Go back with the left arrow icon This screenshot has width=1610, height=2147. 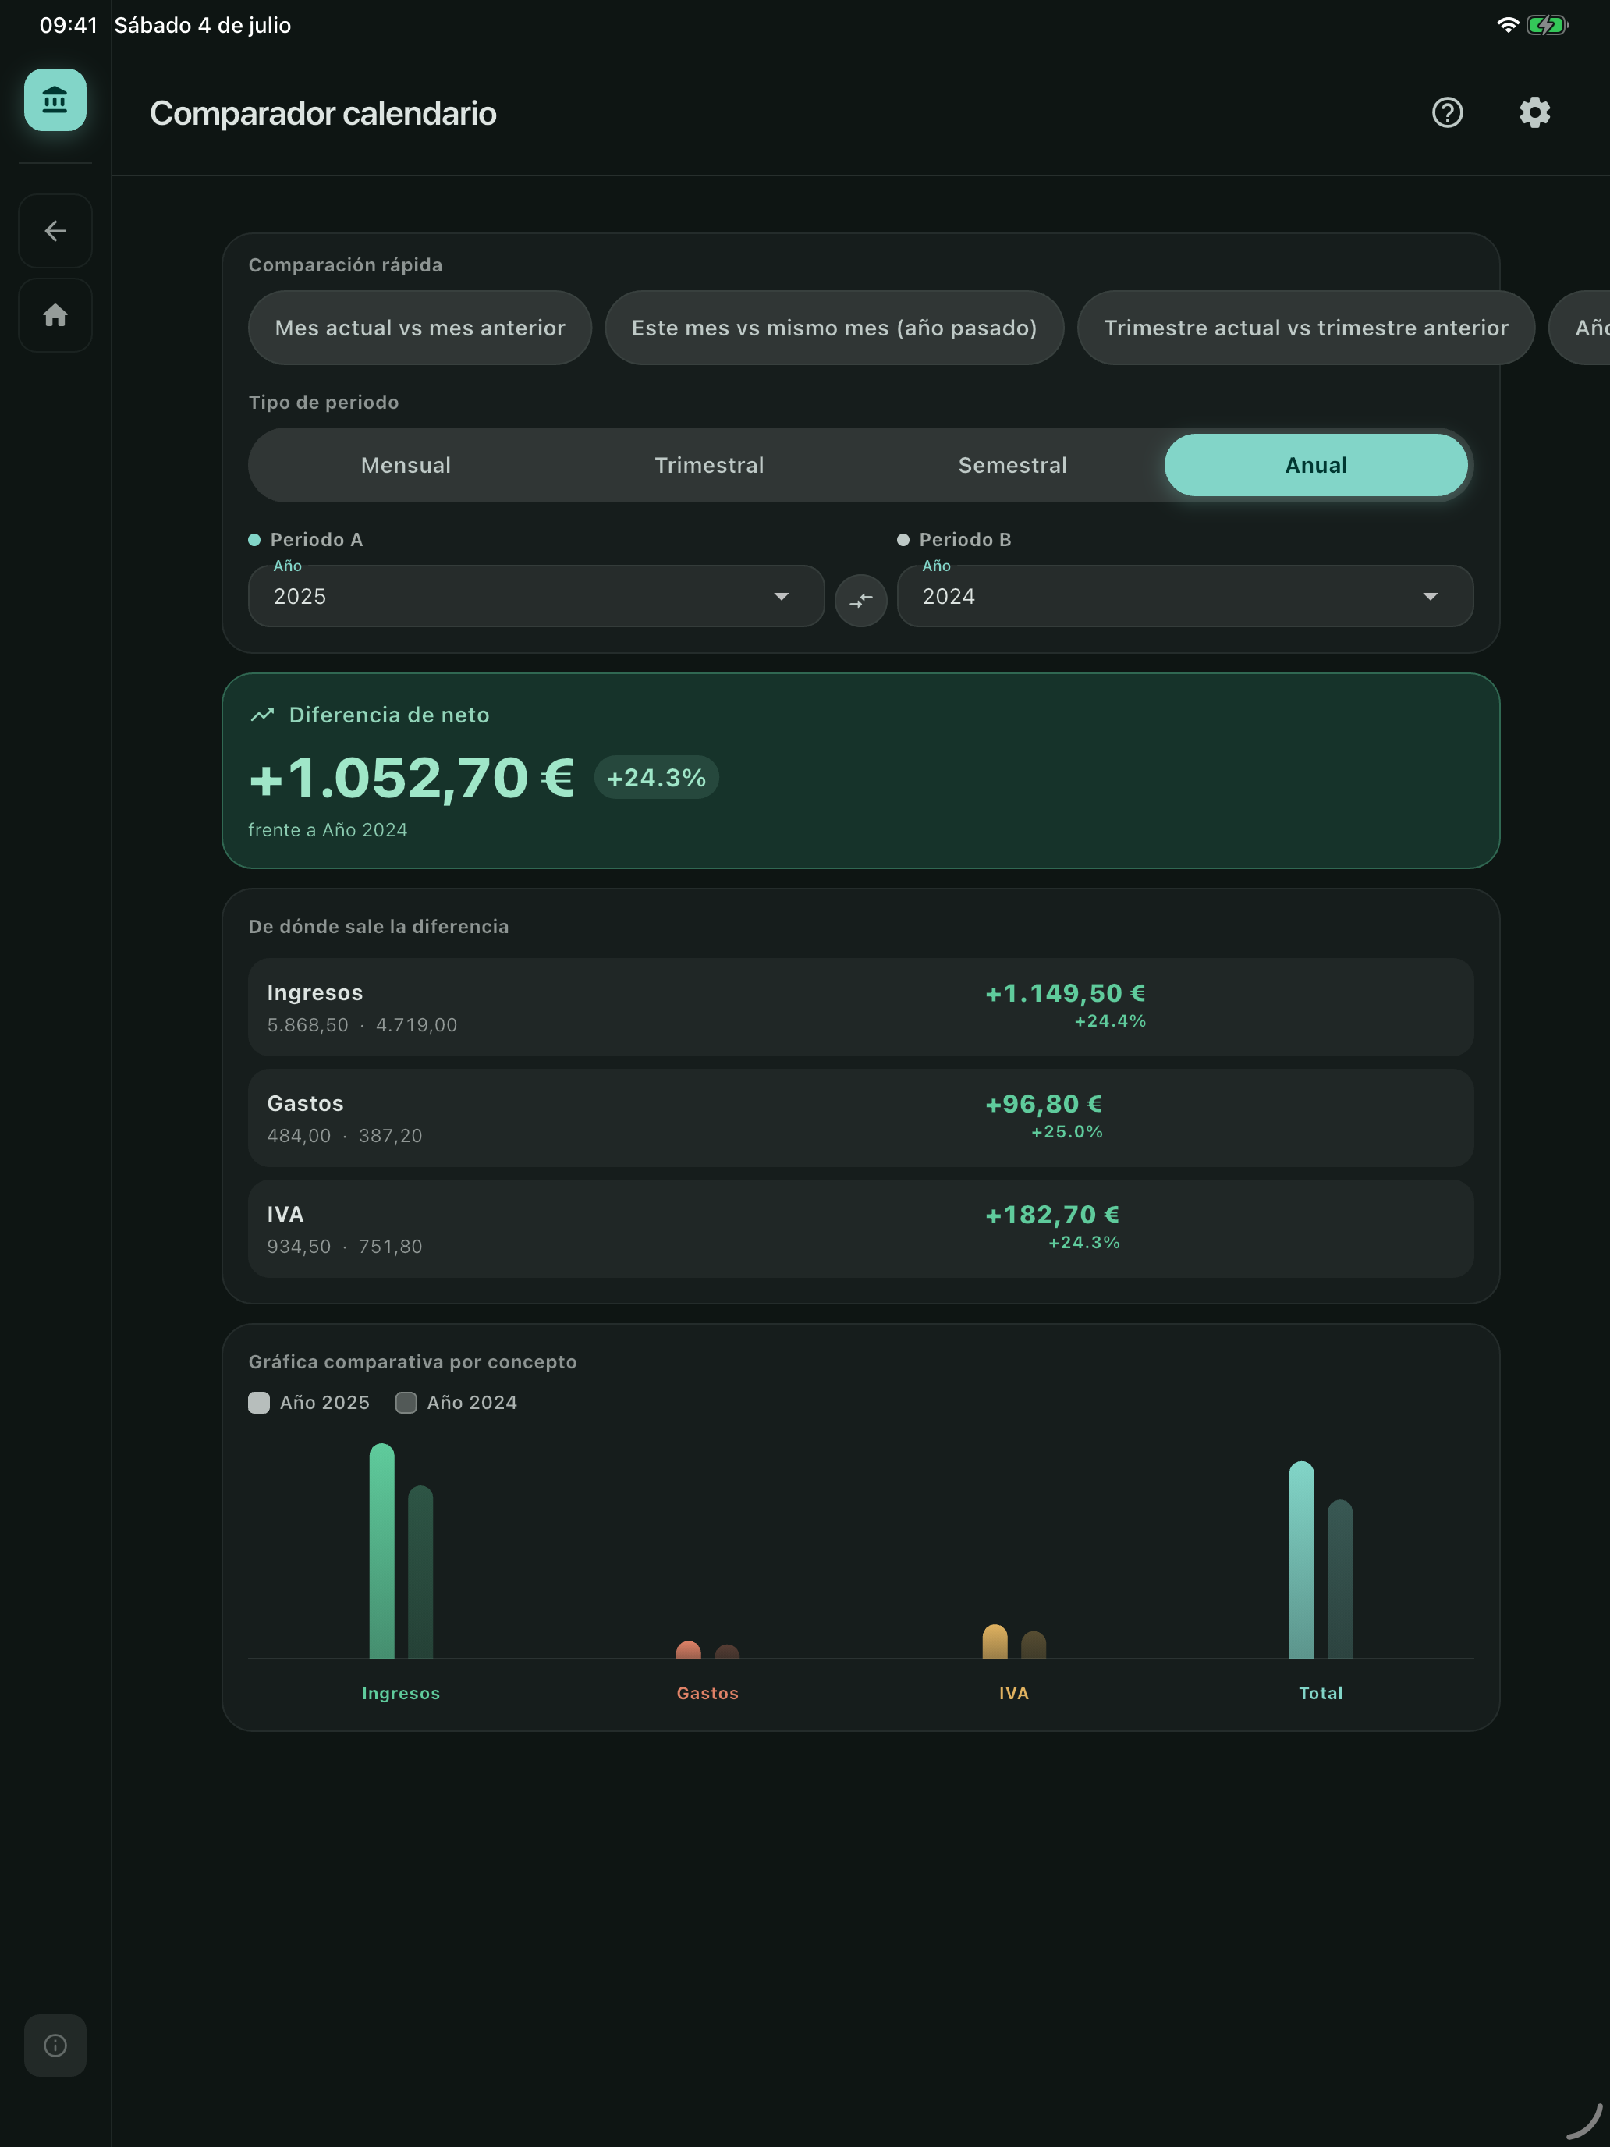pyautogui.click(x=55, y=231)
